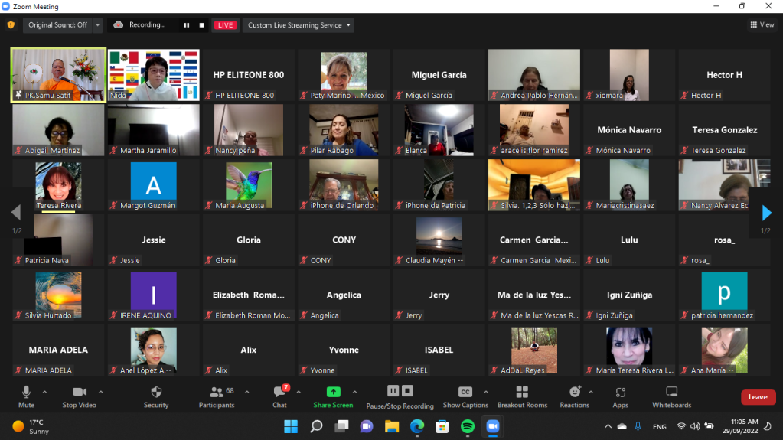The width and height of the screenshot is (783, 440).
Task: Open the Apps panel
Action: (x=620, y=396)
